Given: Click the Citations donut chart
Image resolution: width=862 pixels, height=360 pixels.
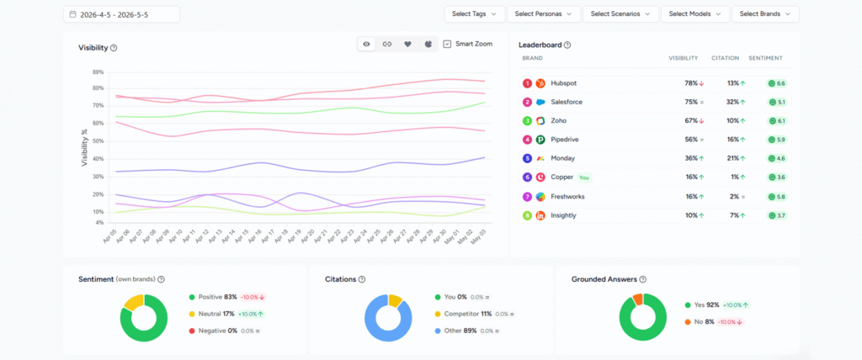Looking at the screenshot, I should [388, 318].
